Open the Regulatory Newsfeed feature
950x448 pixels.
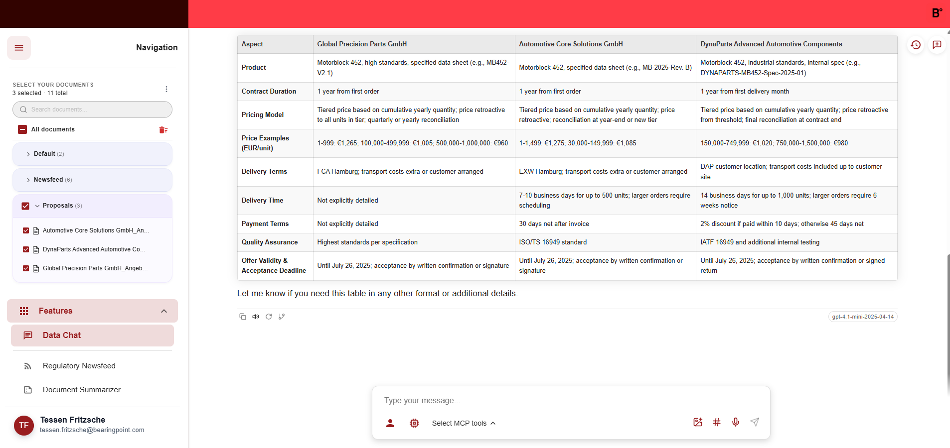pos(79,366)
